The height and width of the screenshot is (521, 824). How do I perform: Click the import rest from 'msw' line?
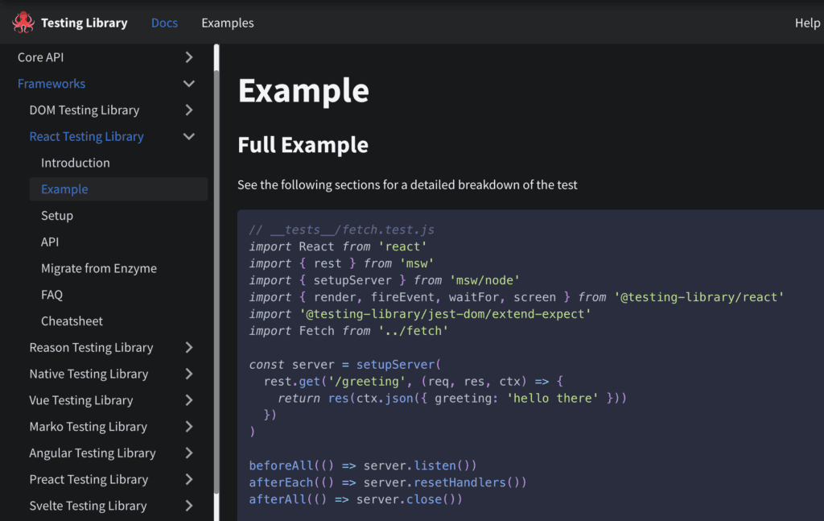(341, 263)
